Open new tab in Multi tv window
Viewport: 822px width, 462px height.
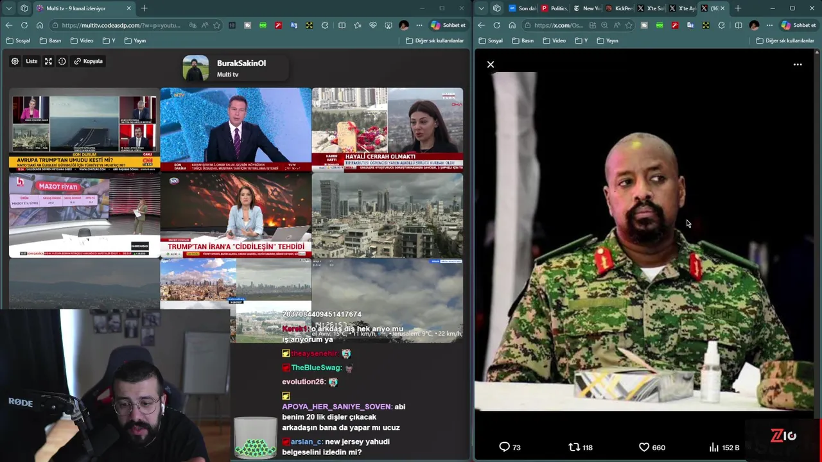[x=144, y=8]
